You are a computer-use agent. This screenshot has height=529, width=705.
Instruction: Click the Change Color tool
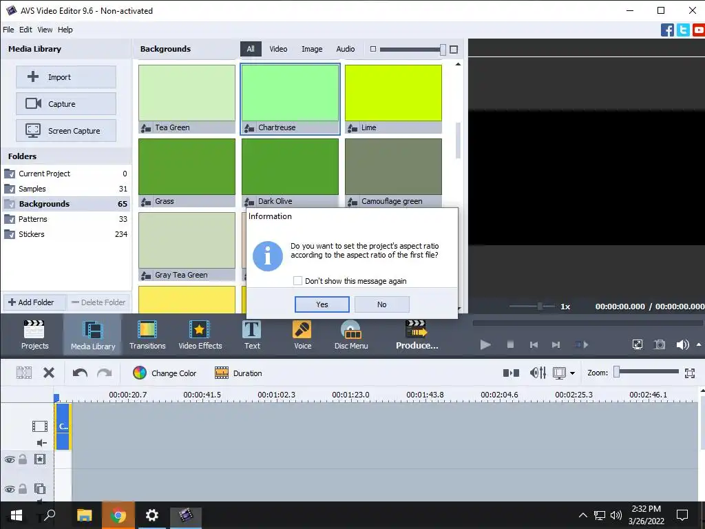165,373
